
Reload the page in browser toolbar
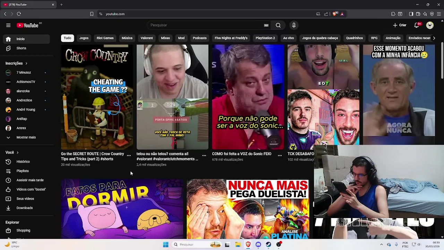click(19, 14)
